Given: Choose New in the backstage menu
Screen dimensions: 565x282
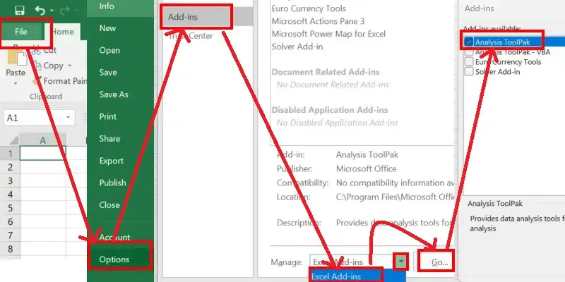Looking at the screenshot, I should pyautogui.click(x=107, y=28).
